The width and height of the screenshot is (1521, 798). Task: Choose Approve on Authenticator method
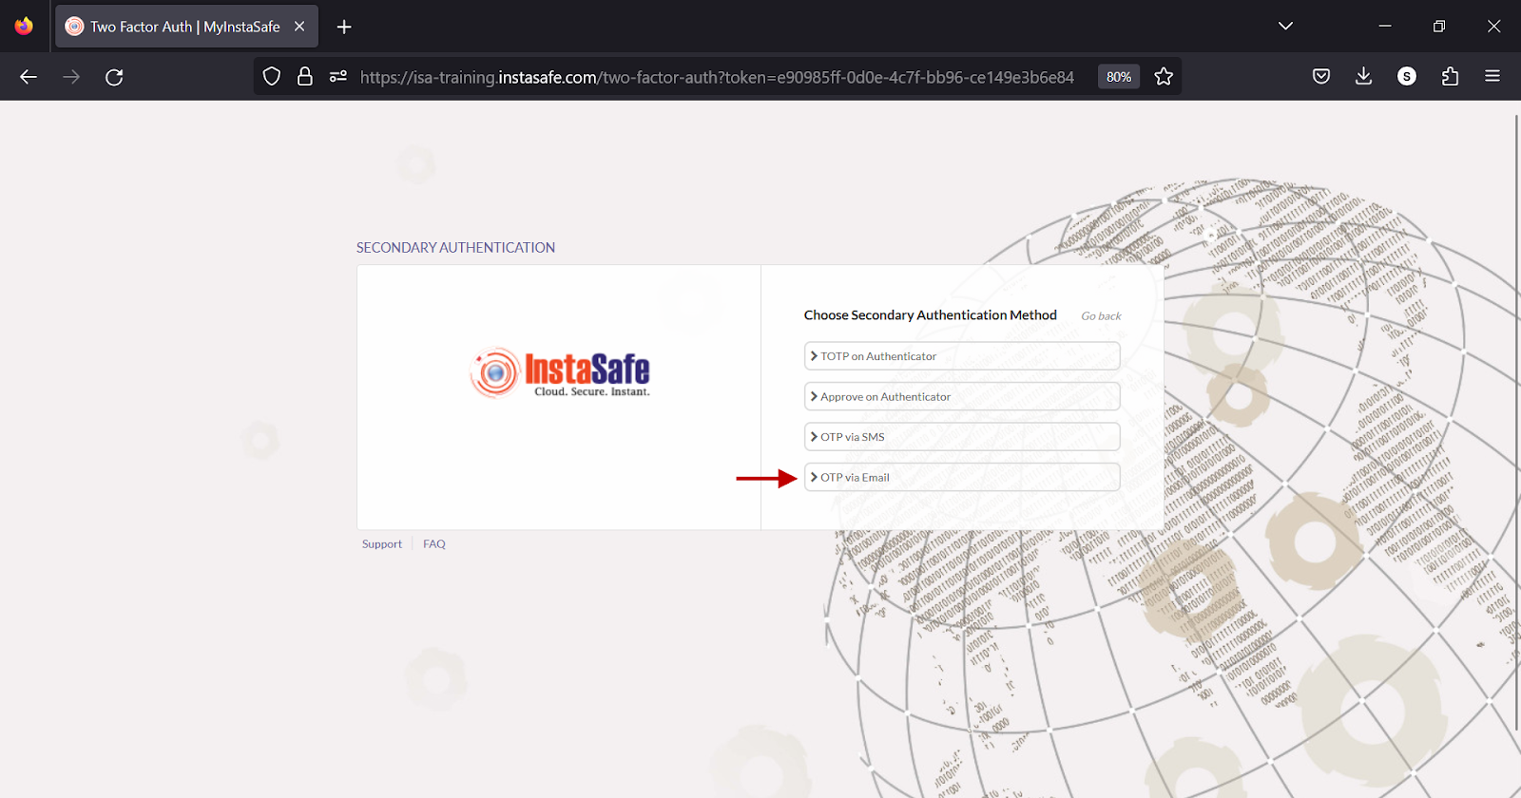[x=962, y=396]
